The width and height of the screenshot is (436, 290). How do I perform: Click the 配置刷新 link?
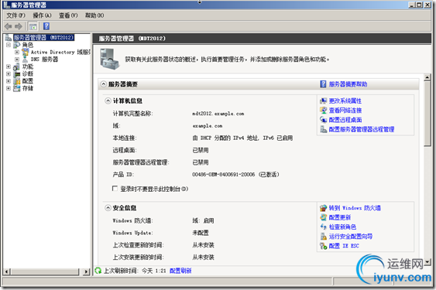180,271
